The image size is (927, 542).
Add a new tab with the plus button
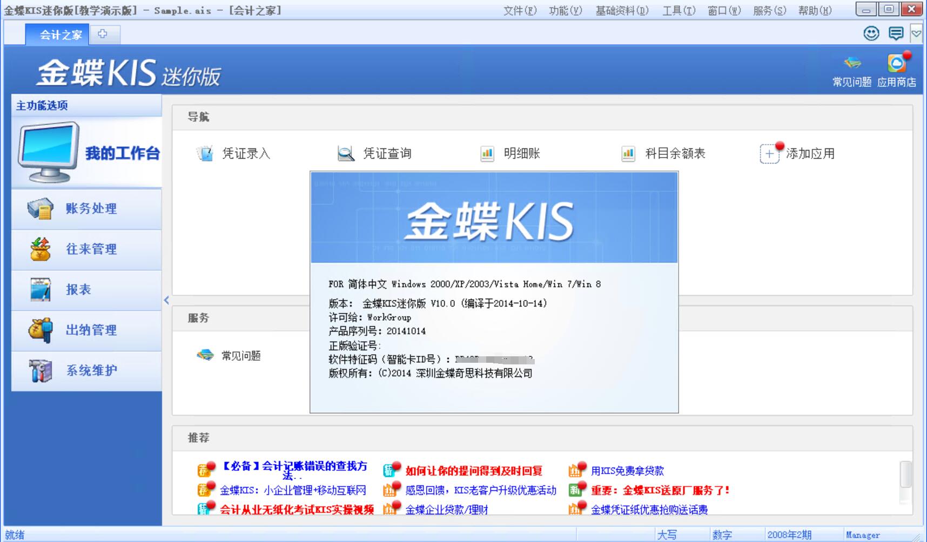coord(103,34)
